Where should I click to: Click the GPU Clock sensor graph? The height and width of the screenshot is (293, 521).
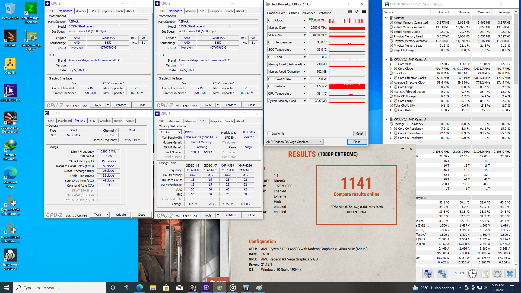(347, 20)
